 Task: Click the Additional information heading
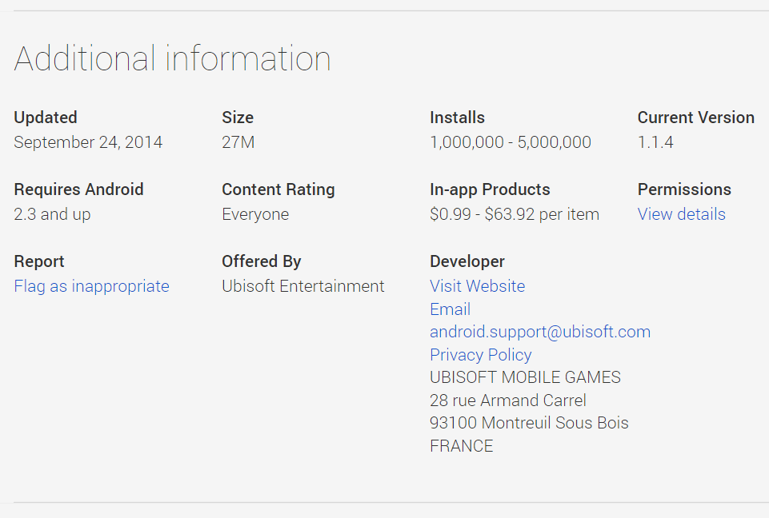173,59
